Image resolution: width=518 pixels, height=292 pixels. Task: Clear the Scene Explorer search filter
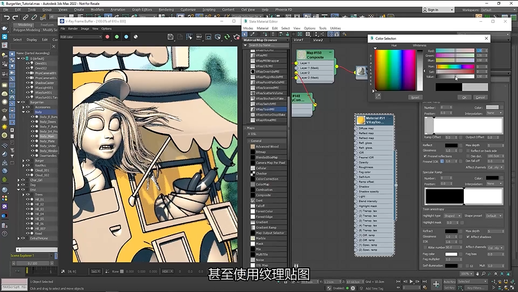(54, 46)
